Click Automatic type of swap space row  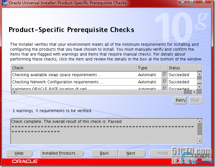point(147,75)
